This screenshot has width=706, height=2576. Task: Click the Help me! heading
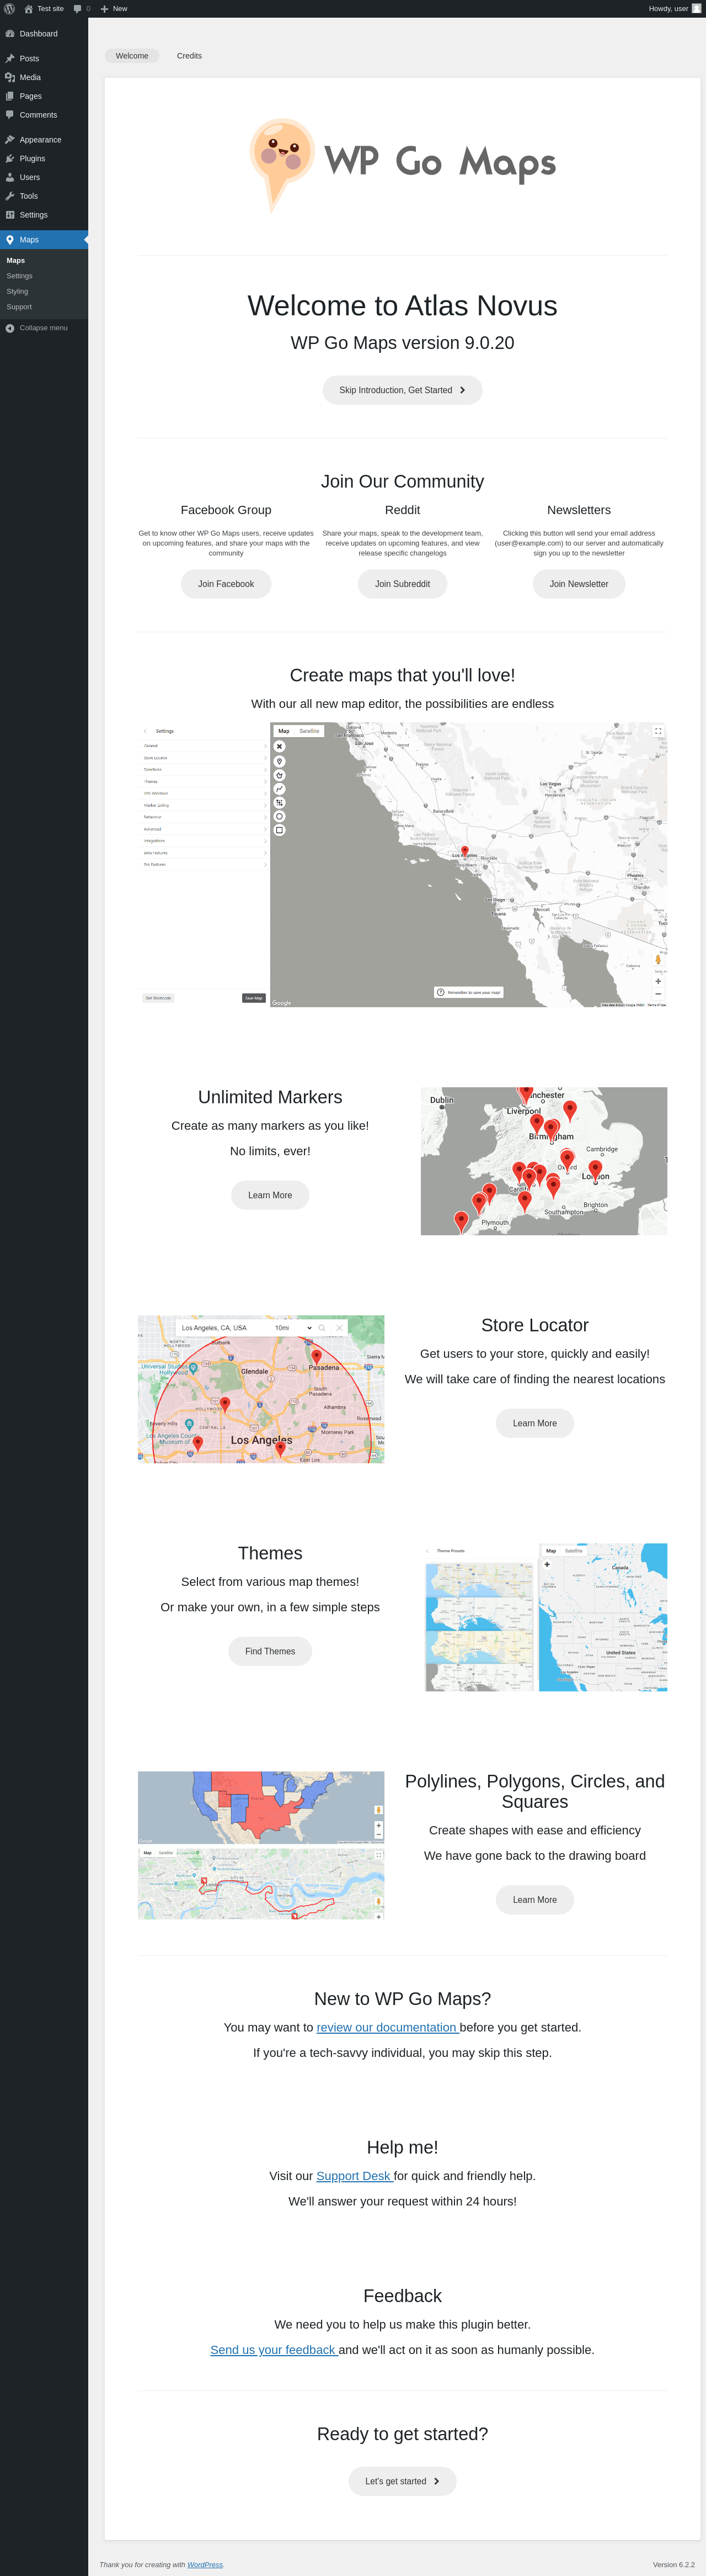(403, 2148)
